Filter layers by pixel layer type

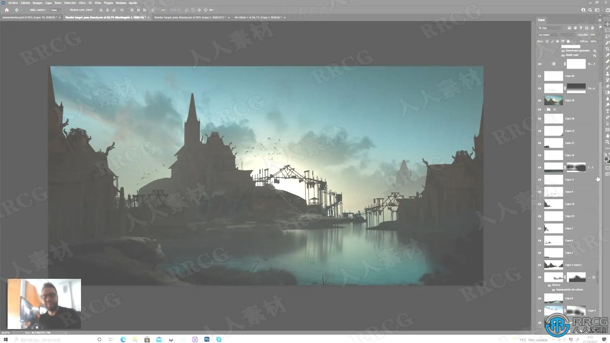click(x=569, y=28)
